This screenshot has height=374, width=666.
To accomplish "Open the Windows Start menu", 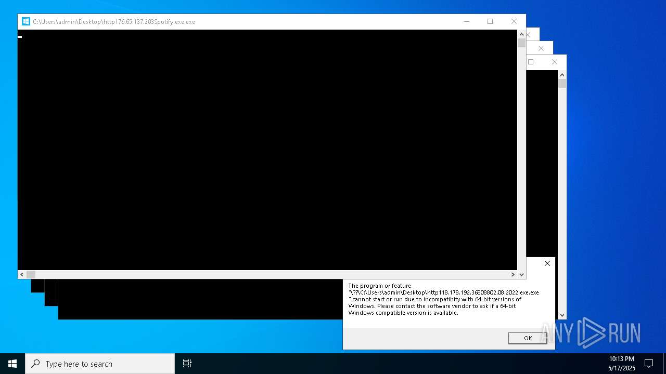I will (12, 364).
